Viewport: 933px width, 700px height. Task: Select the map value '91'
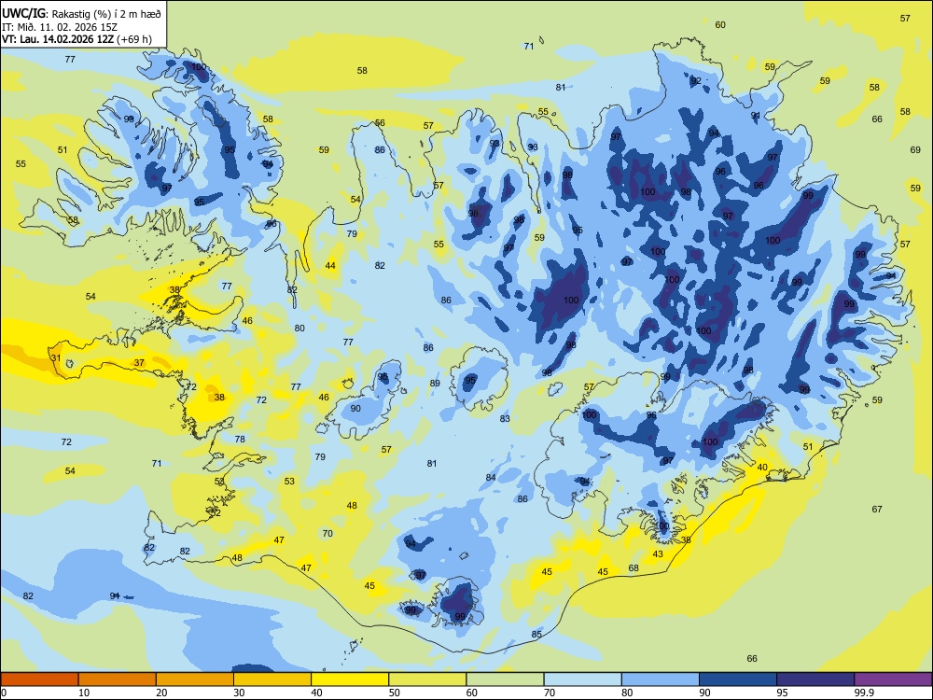tap(756, 116)
